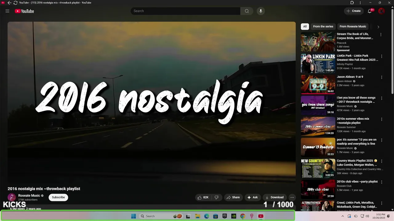Open options for Jason Aldean 9 at 9
This screenshot has width=394, height=221.
[382, 77]
